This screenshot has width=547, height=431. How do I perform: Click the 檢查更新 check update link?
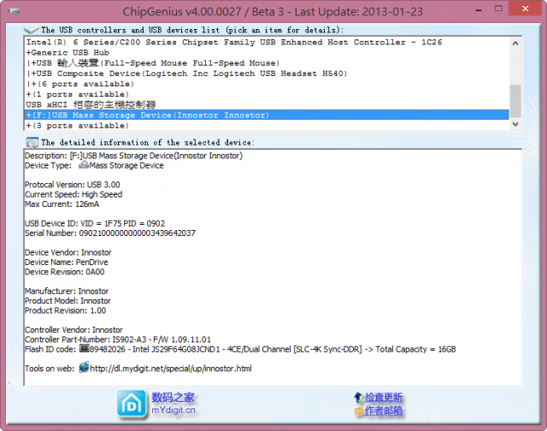point(384,397)
